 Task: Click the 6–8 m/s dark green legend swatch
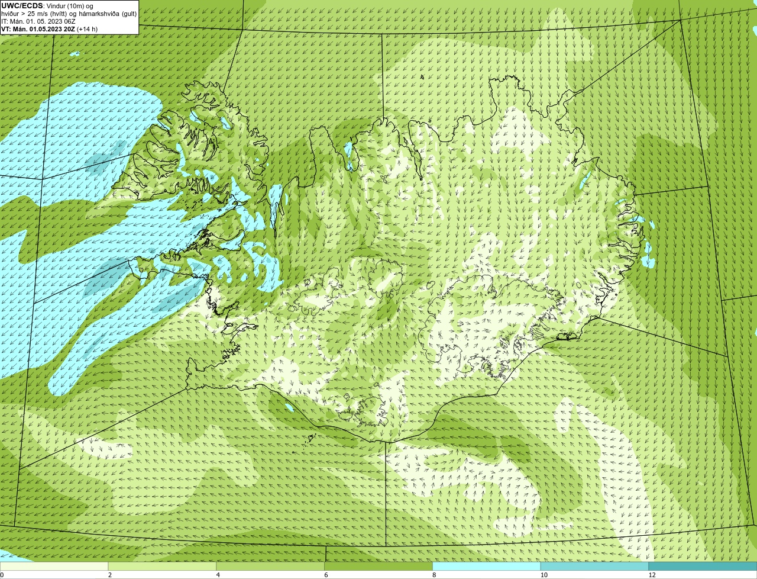[x=378, y=566]
